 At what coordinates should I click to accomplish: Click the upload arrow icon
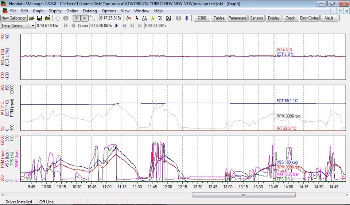(58, 18)
